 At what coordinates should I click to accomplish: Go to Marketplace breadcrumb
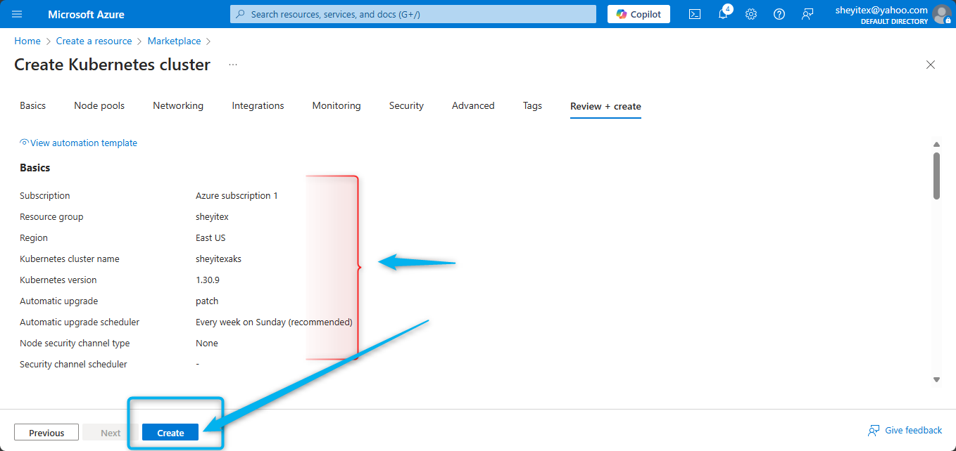(x=175, y=41)
